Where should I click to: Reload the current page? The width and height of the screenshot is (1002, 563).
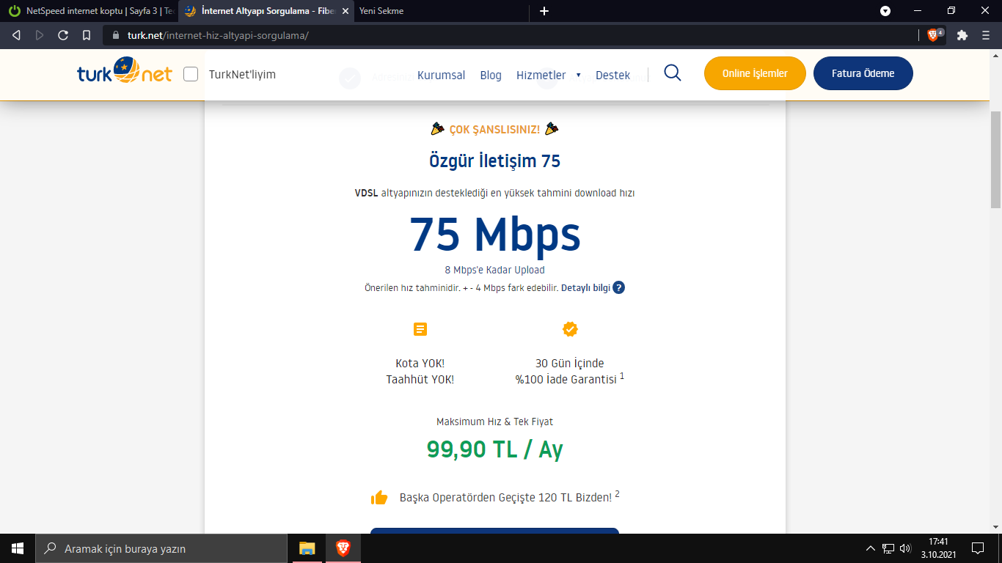click(63, 34)
